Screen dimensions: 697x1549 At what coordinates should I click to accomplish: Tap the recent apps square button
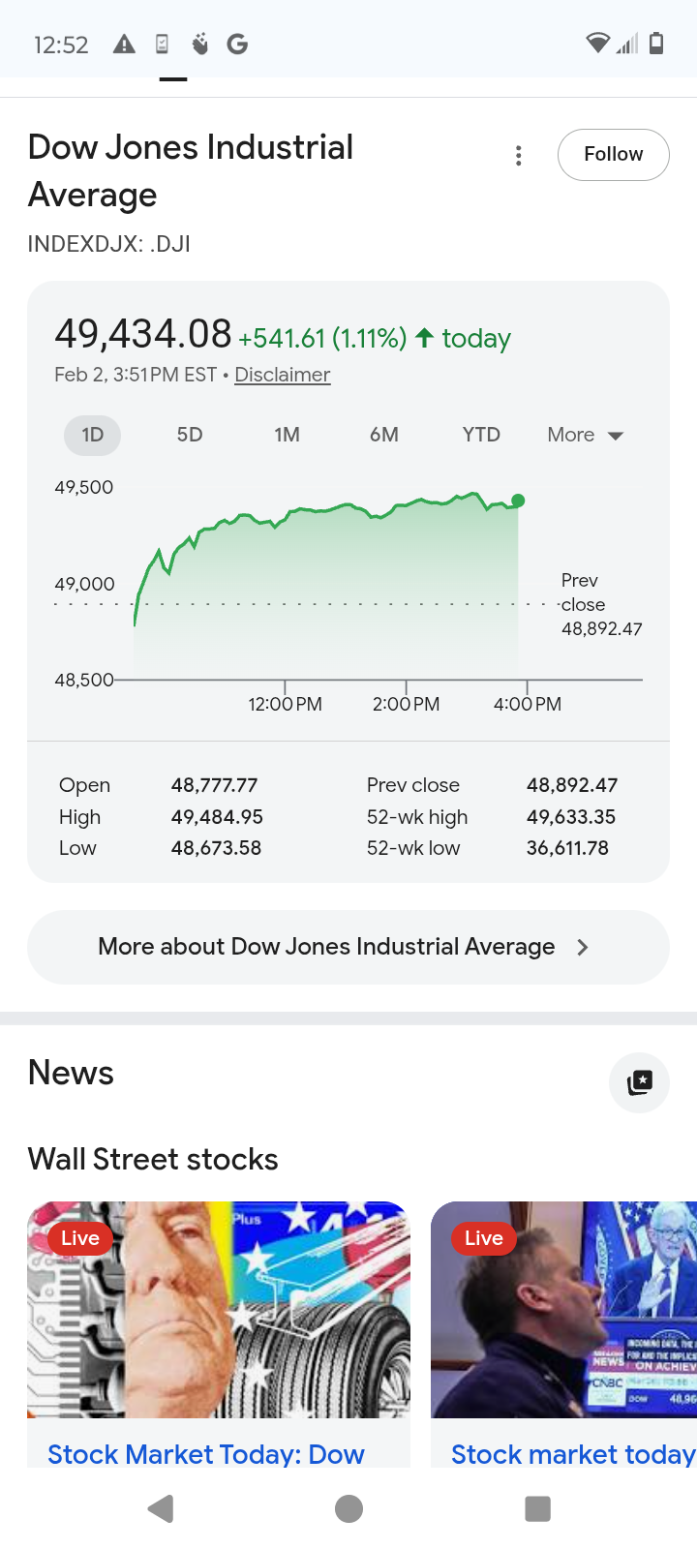click(537, 1508)
